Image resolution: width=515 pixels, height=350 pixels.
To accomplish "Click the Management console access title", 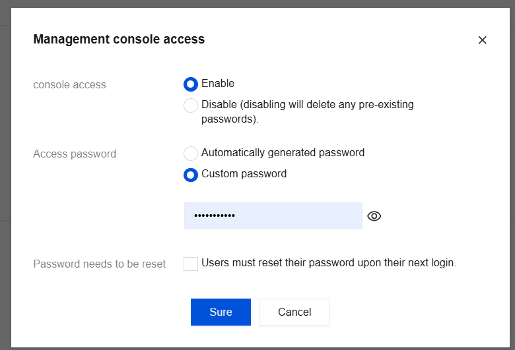I will coord(119,40).
